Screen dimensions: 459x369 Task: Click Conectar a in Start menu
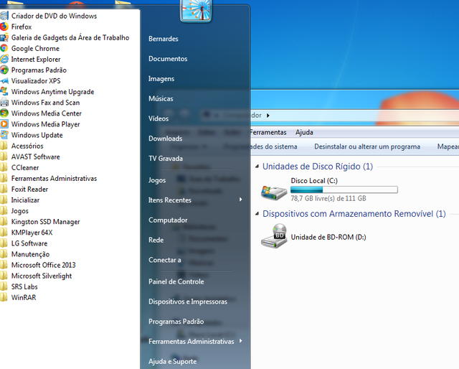point(164,260)
